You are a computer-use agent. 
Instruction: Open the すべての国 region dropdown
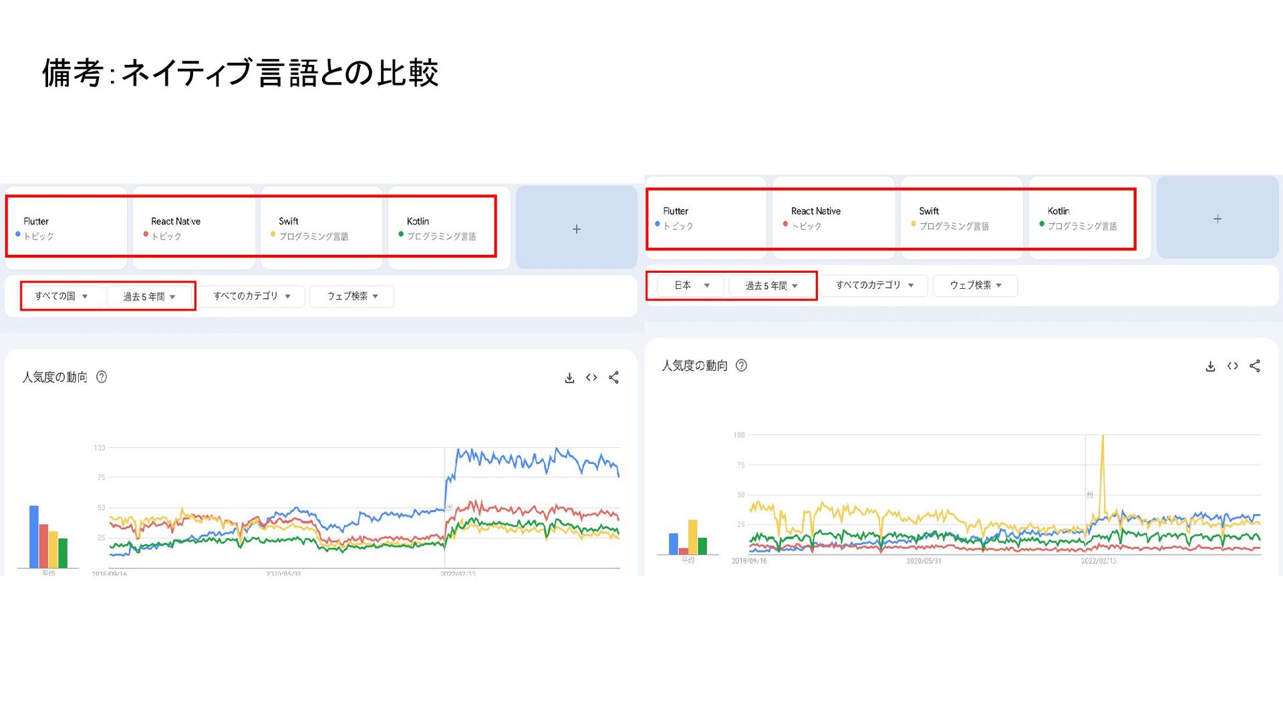pyautogui.click(x=61, y=296)
